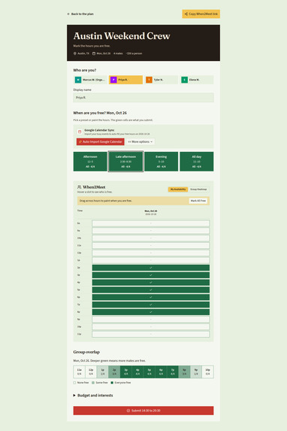Unmark the 3p free slot
The image size is (287, 431).
pyautogui.click(x=151, y=275)
